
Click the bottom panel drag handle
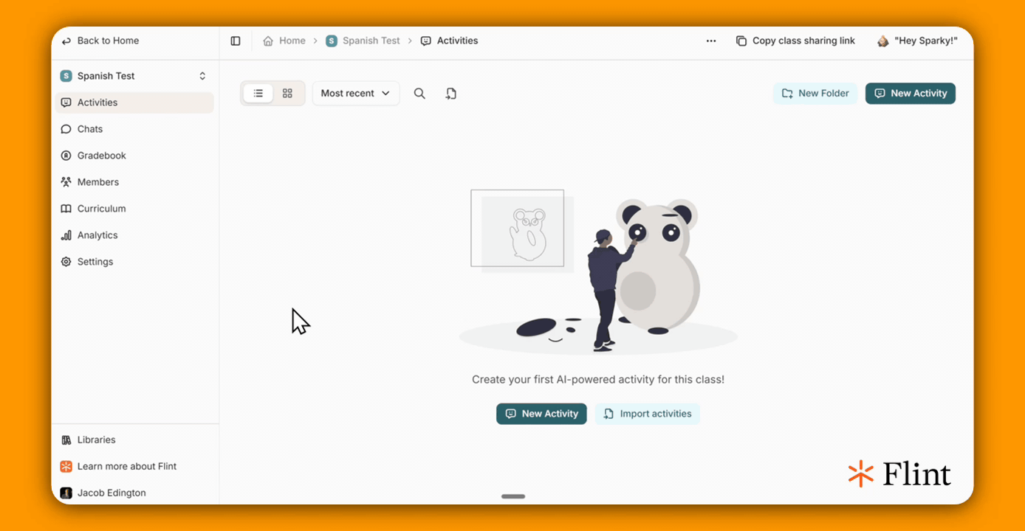[513, 496]
